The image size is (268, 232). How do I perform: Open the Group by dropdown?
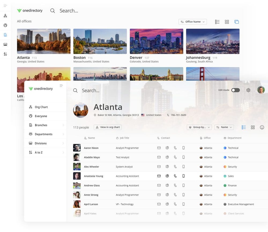[x=199, y=127]
